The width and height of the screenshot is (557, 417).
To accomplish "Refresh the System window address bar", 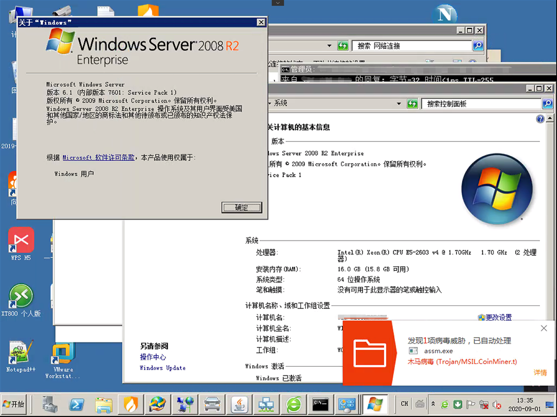I will [413, 104].
